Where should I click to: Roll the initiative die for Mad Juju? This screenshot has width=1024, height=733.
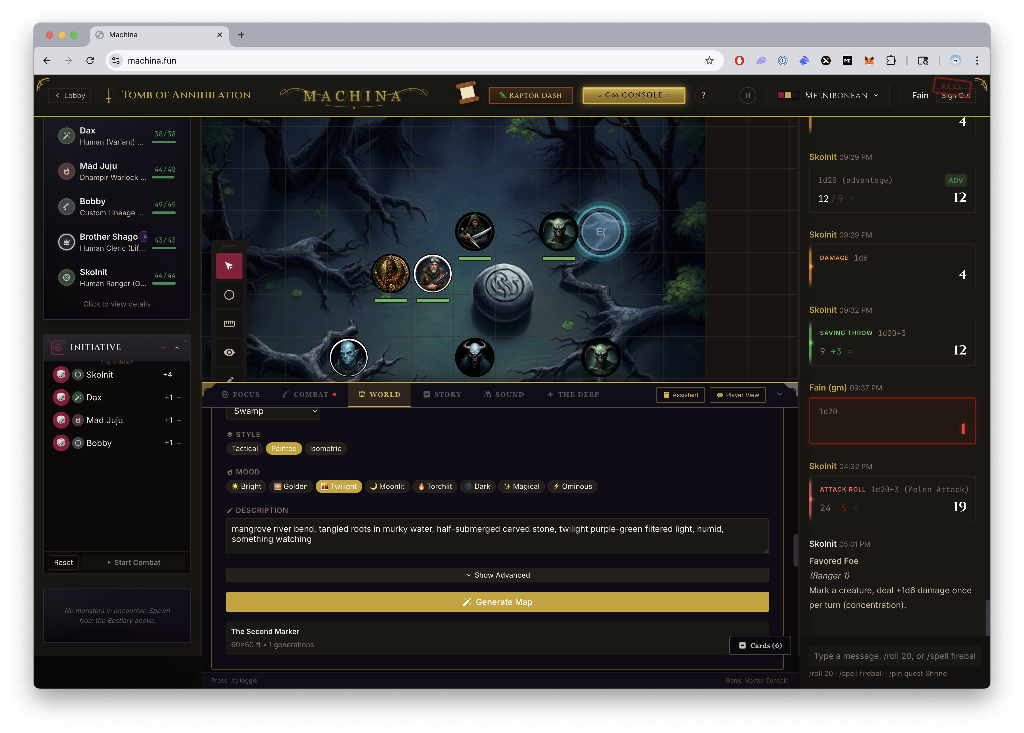pos(61,420)
